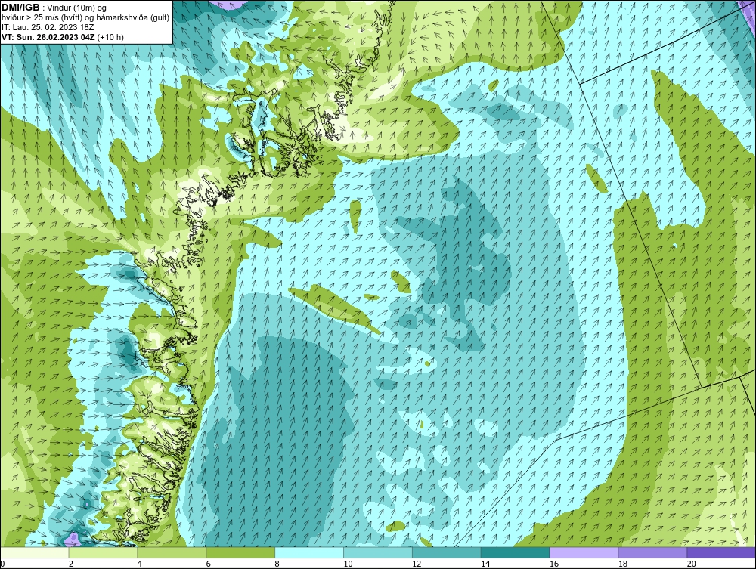Image resolution: width=756 pixels, height=569 pixels.
Task: Click the 12–14 m/s teal legend swatch
Action: pos(447,552)
